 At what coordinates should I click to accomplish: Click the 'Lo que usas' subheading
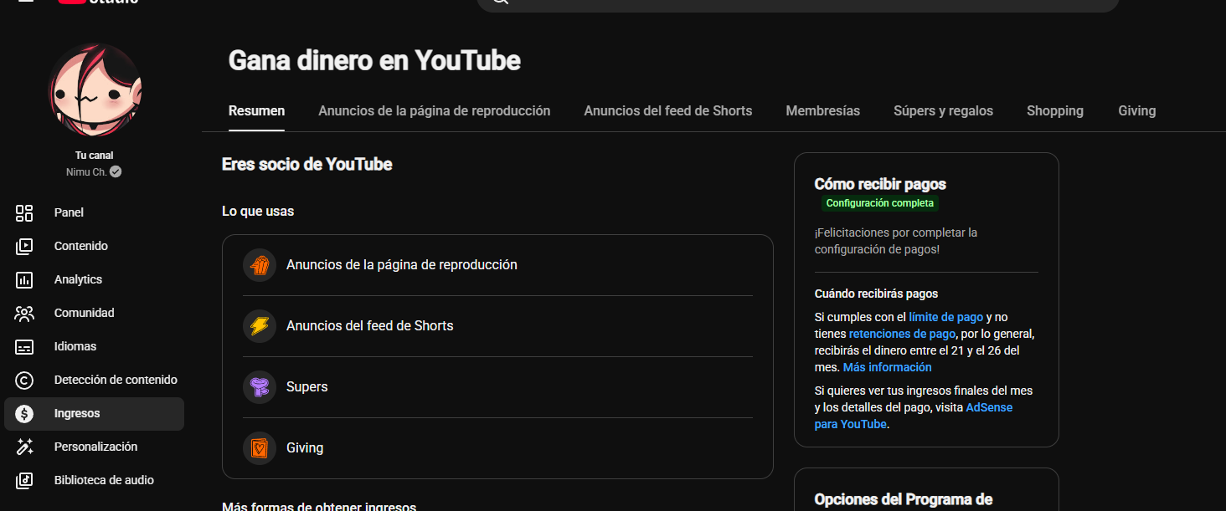(x=258, y=212)
